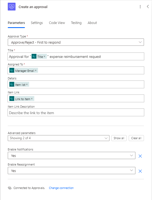The height and width of the screenshot is (200, 152).
Task: Open the Enable Notifications dropdown
Action: point(71,156)
